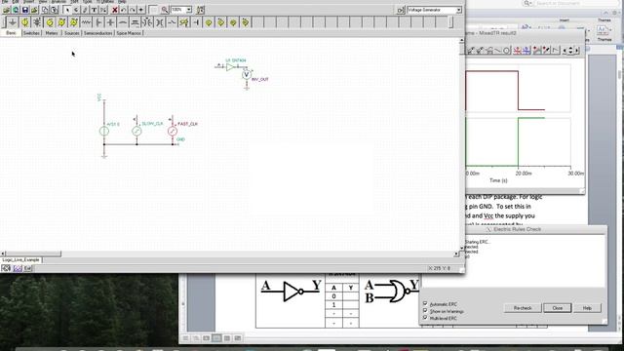Screen dimensions: 624x351
Task: Place a ground component
Action: pos(13,22)
